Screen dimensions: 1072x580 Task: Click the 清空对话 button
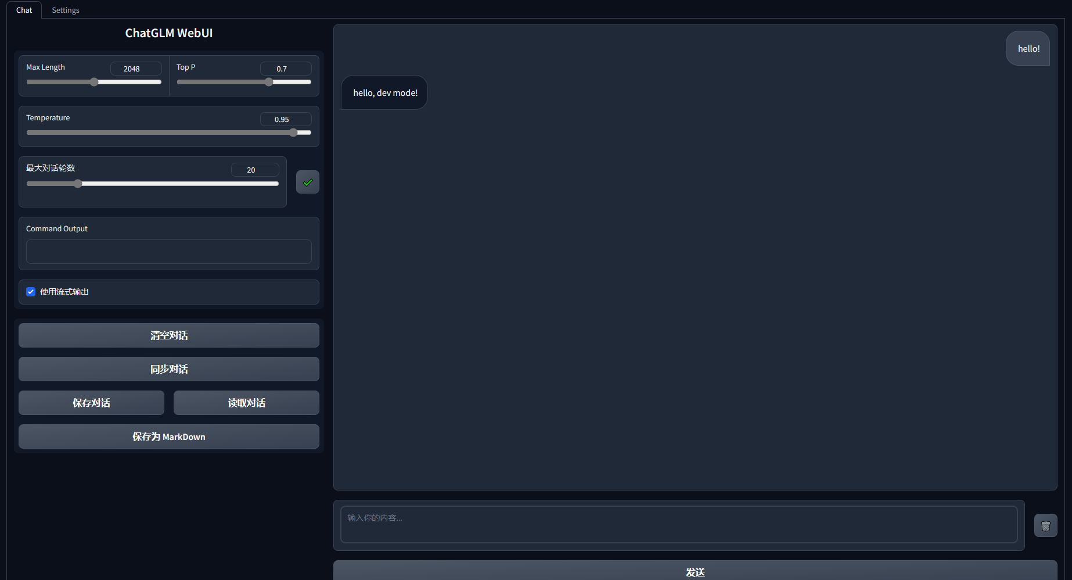tap(169, 335)
